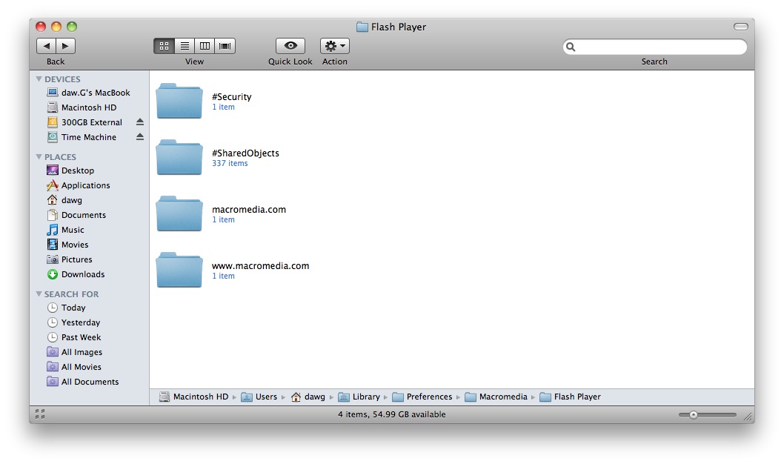The height and width of the screenshot is (464, 784).
Task: Open the Action gear menu
Action: pos(334,46)
